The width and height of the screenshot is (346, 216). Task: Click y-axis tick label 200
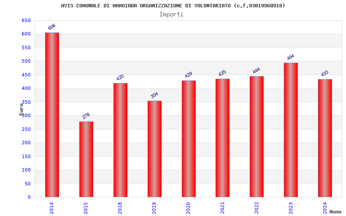(x=26, y=143)
